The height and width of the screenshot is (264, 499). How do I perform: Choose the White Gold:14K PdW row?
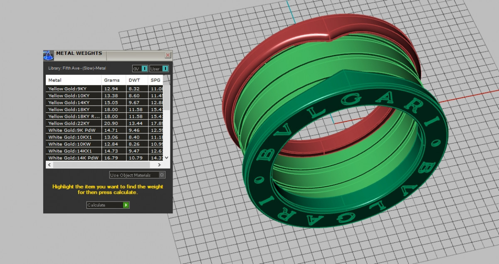click(x=73, y=158)
